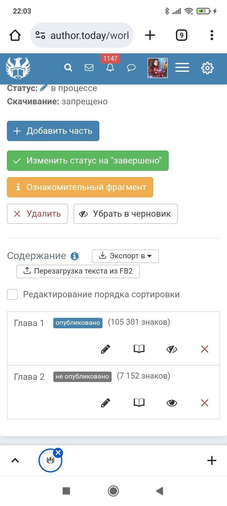This screenshot has width=227, height=506.
Task: Click the info icon beside Содержание
Action: pyautogui.click(x=75, y=256)
